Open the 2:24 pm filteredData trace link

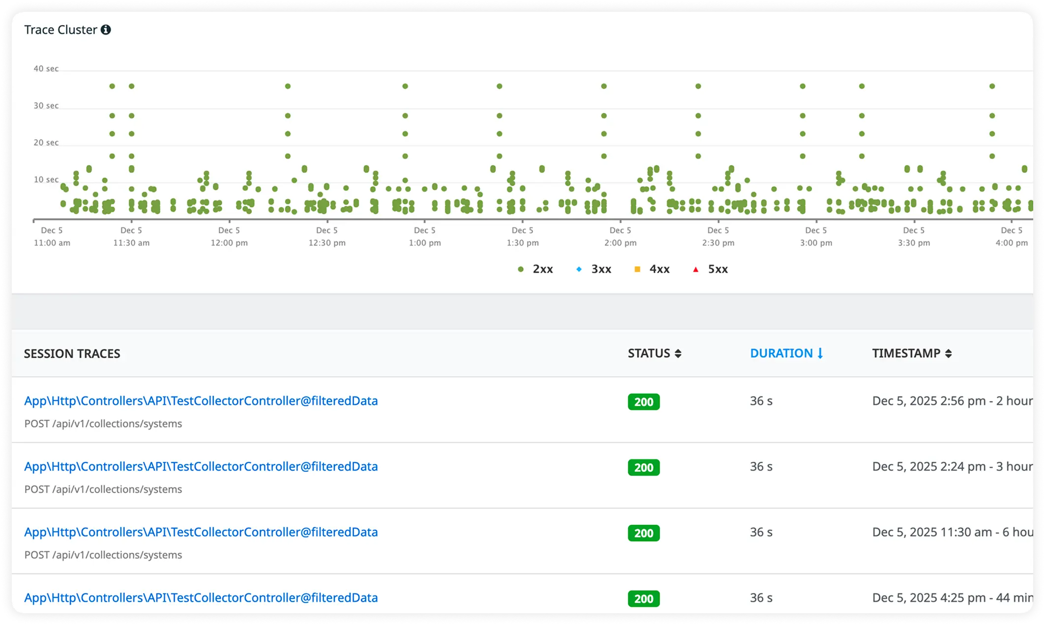(201, 467)
